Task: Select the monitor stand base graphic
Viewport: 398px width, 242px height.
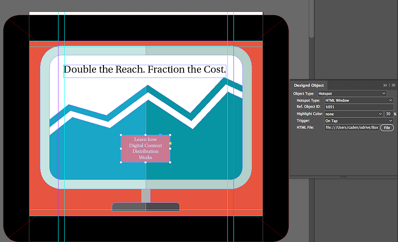Action: point(146,207)
